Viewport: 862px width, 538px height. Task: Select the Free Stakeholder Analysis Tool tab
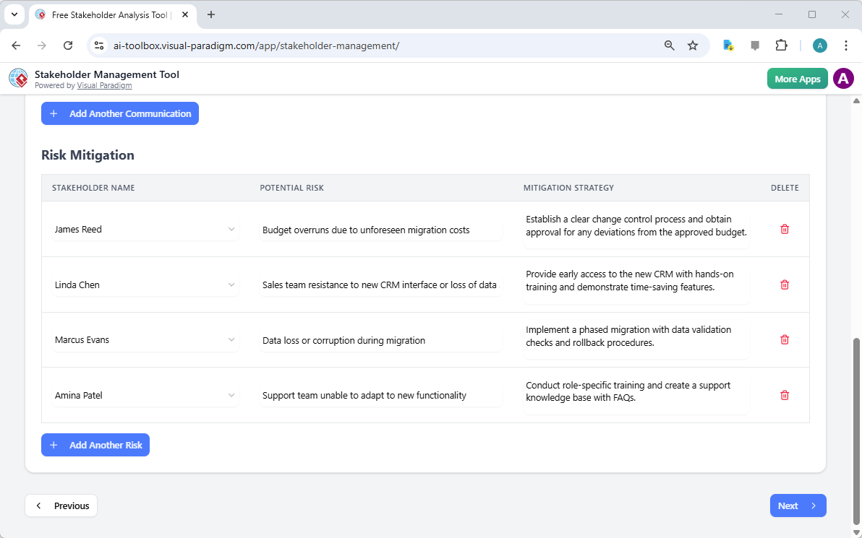click(x=108, y=14)
